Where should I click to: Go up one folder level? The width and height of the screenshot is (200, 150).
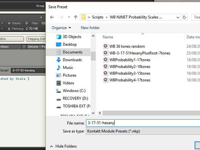point(76,17)
